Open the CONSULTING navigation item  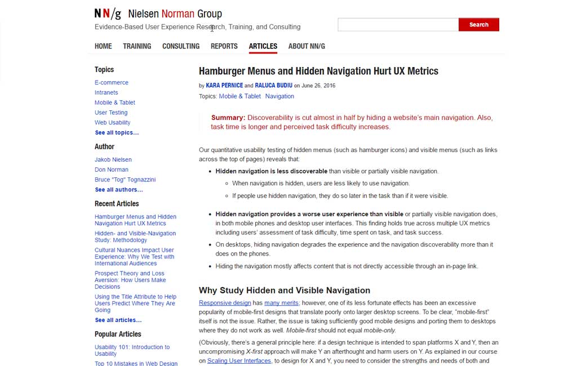point(181,46)
